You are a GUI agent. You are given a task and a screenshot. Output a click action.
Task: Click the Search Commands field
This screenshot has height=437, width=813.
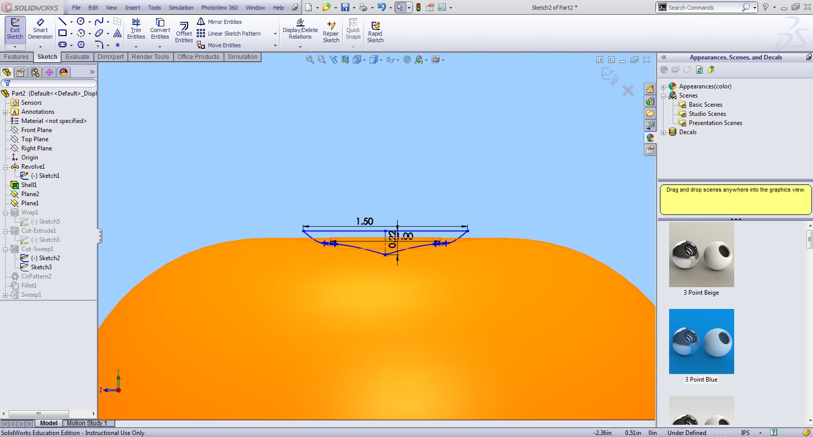pyautogui.click(x=704, y=8)
